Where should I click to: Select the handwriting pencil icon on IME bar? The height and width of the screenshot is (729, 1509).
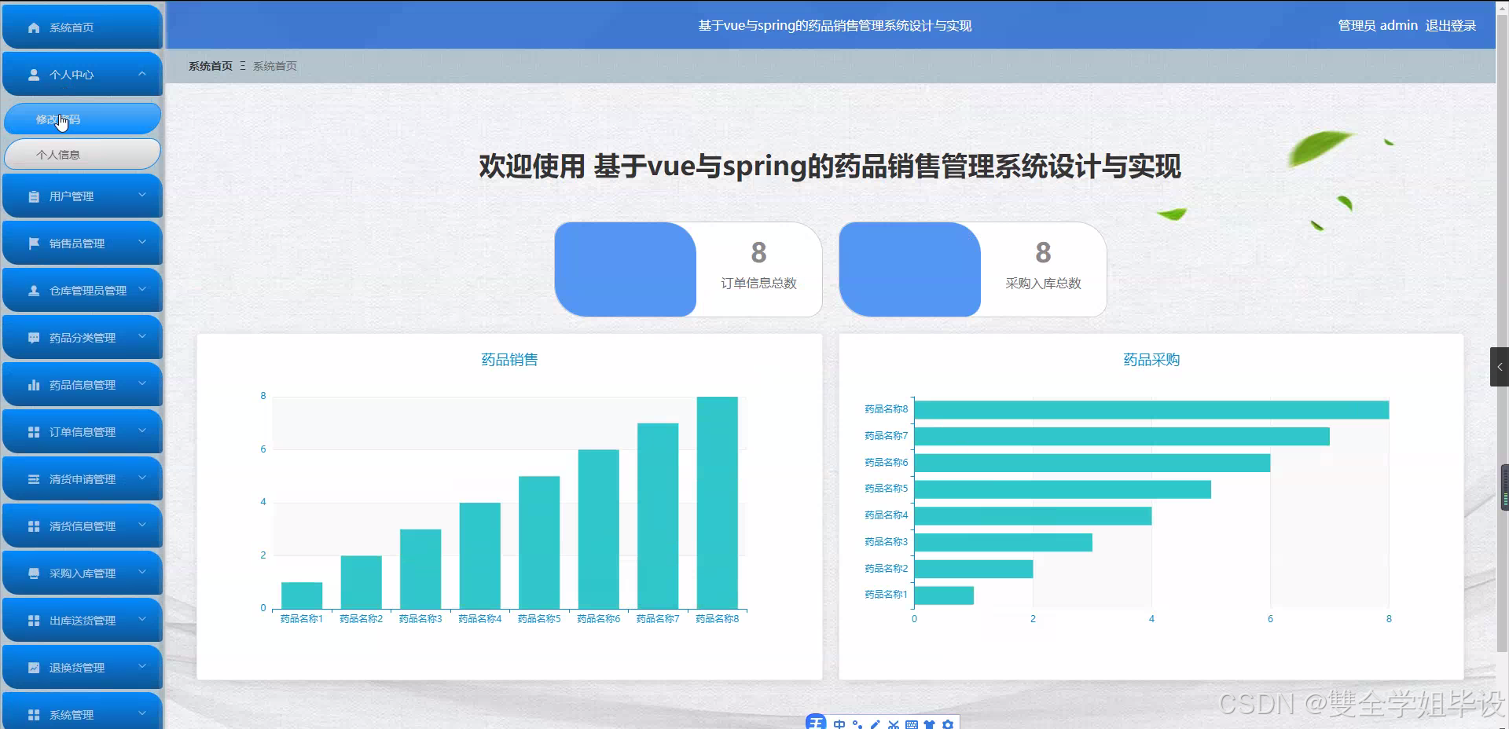[875, 724]
